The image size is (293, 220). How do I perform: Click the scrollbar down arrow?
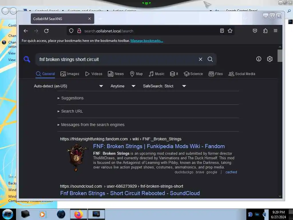click(x=280, y=196)
